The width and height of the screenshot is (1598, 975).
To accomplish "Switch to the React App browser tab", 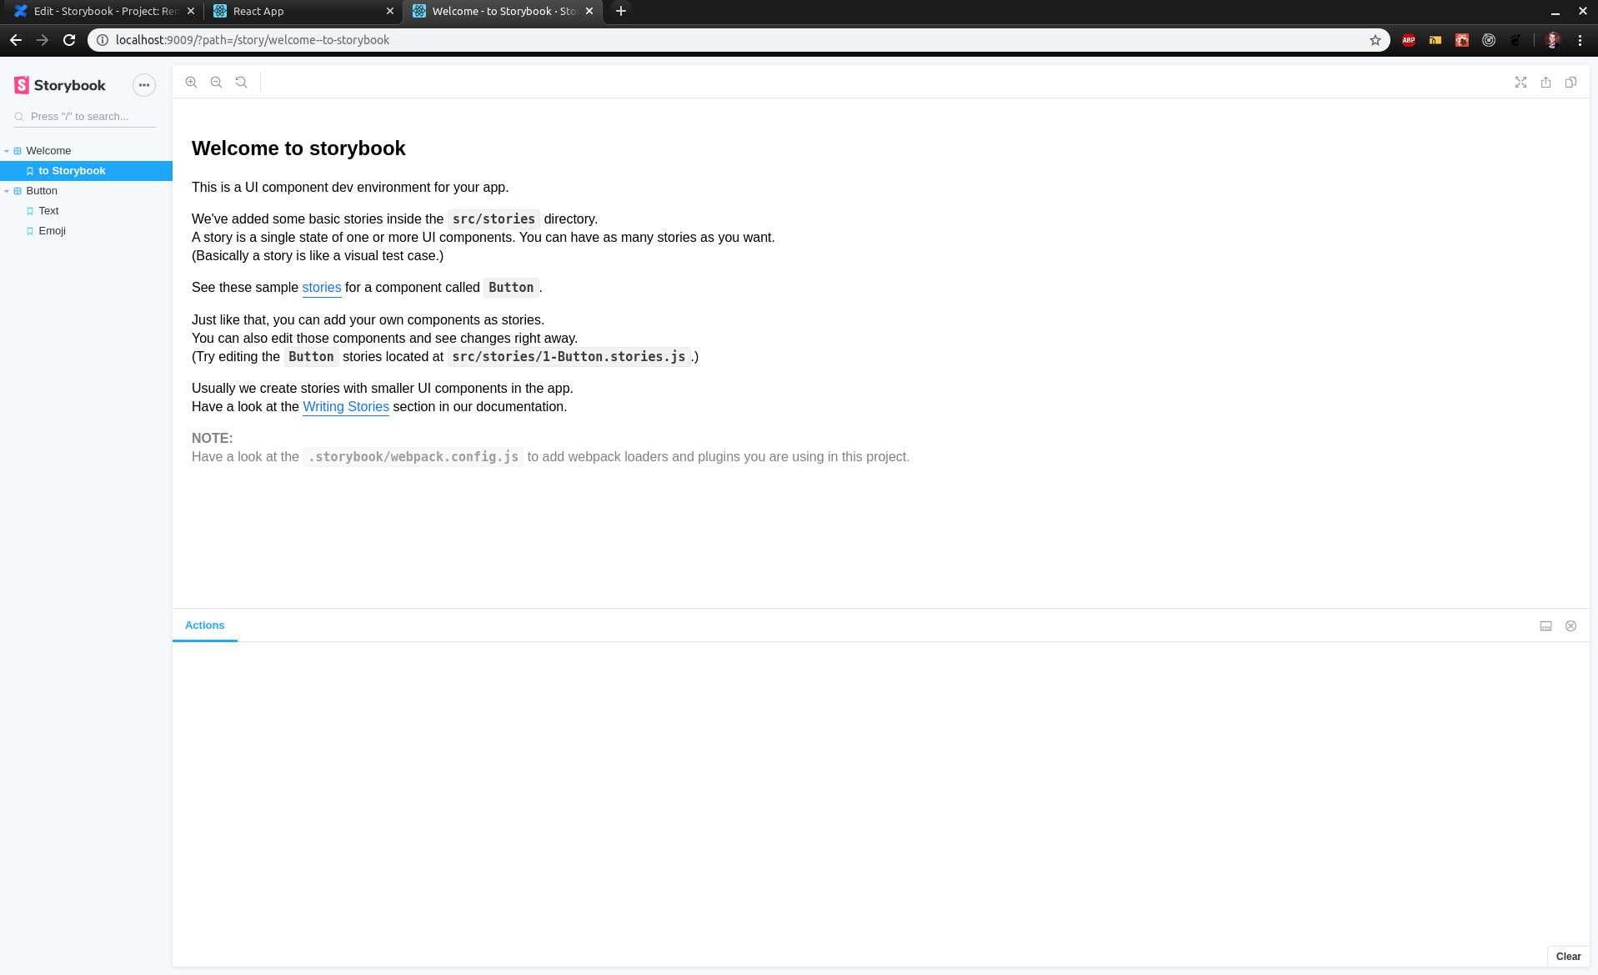I will pos(303,11).
